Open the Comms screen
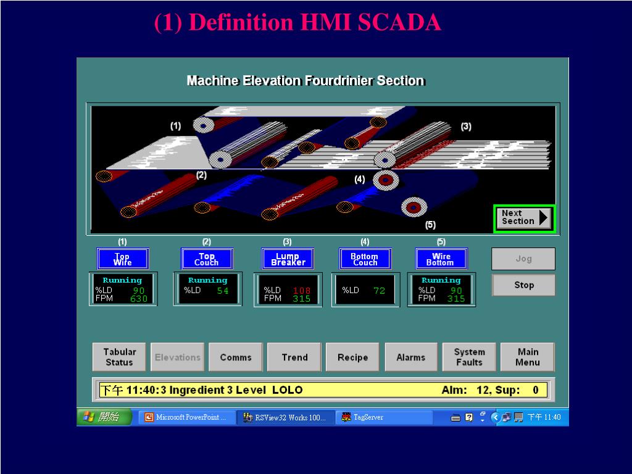 click(236, 357)
